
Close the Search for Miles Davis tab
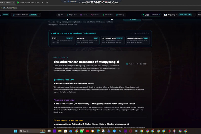coord(43,2)
